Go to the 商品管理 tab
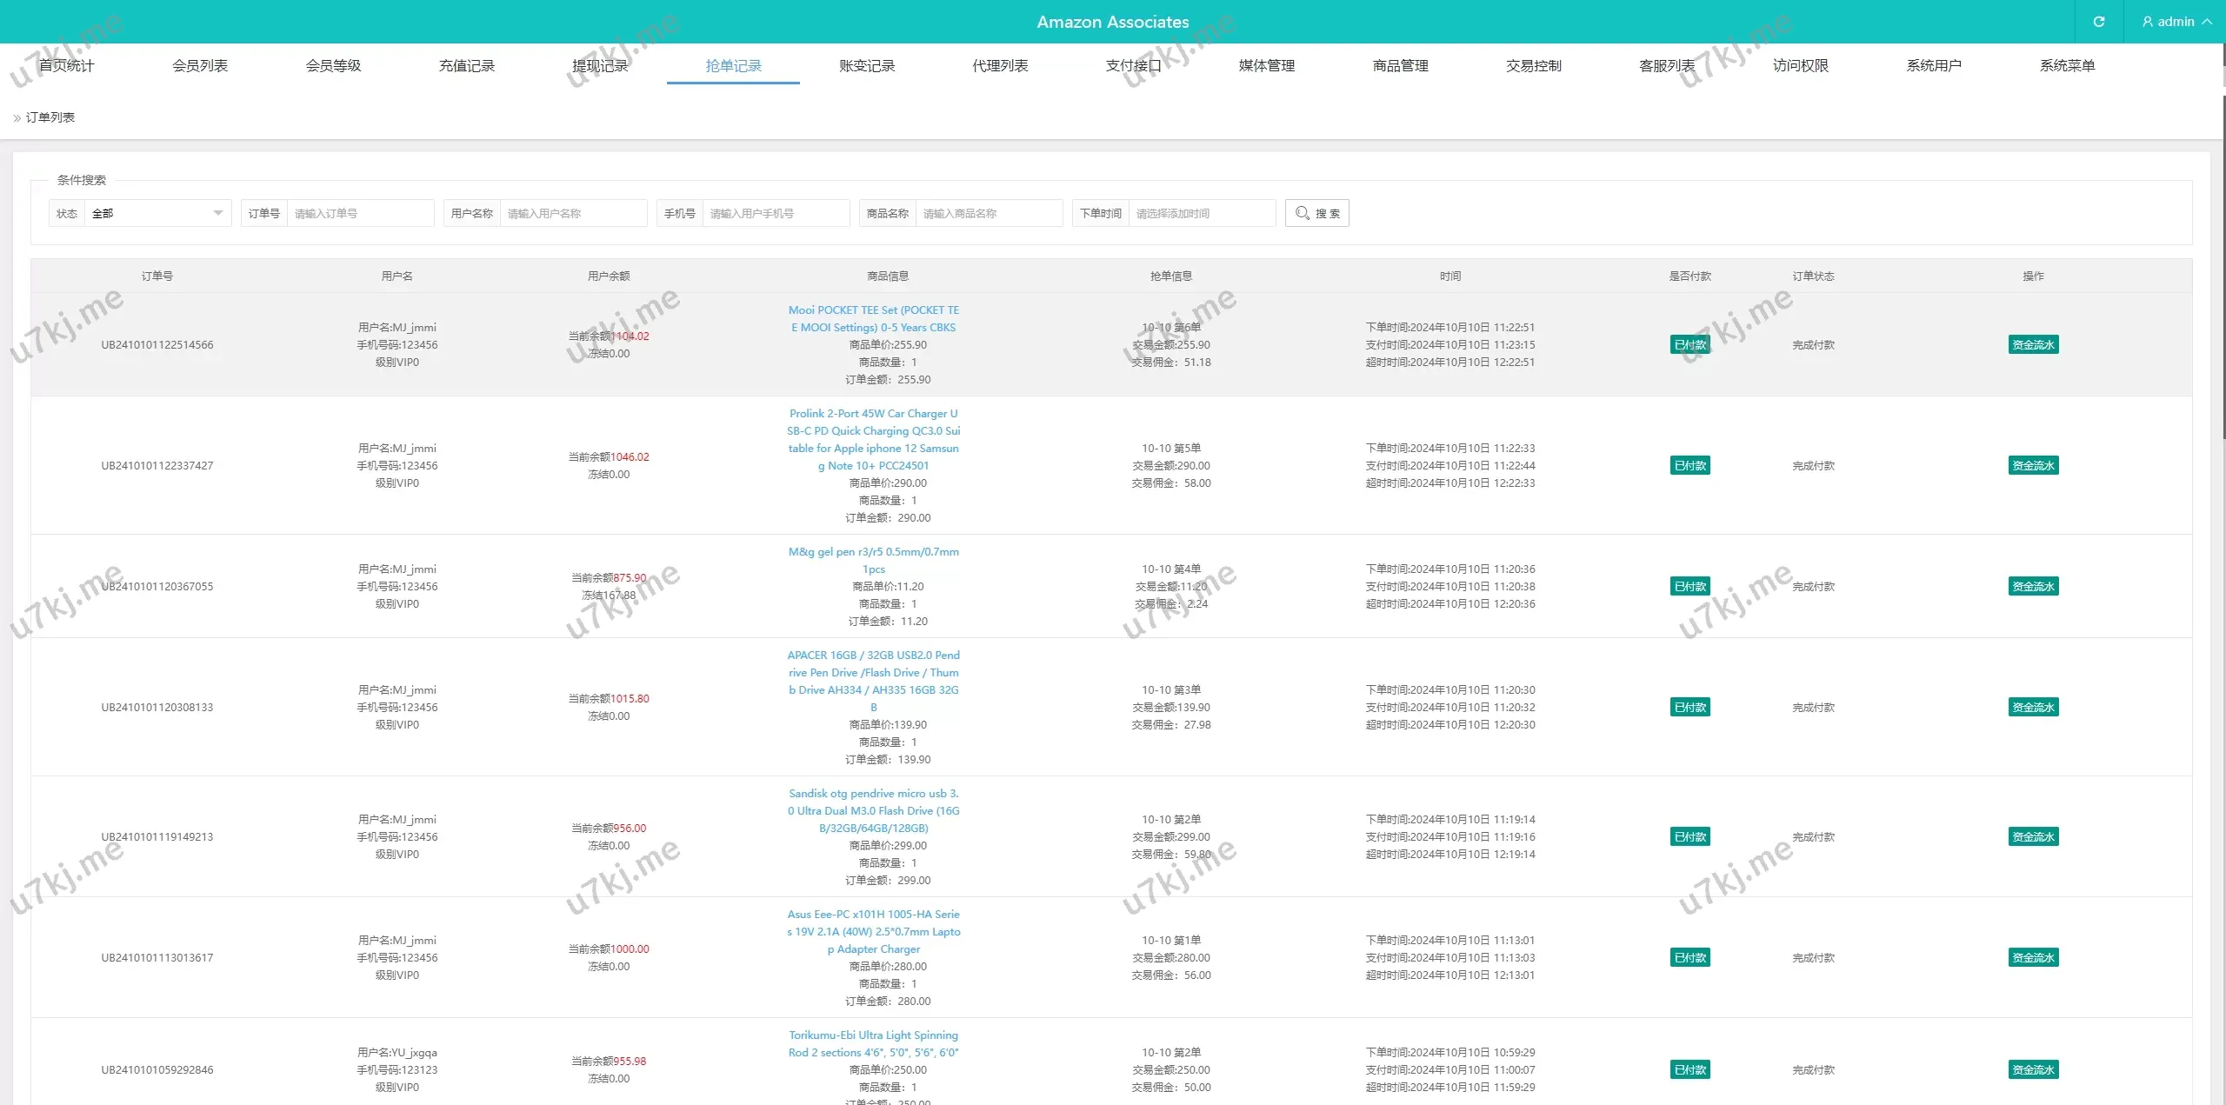The image size is (2226, 1105). 1400,66
